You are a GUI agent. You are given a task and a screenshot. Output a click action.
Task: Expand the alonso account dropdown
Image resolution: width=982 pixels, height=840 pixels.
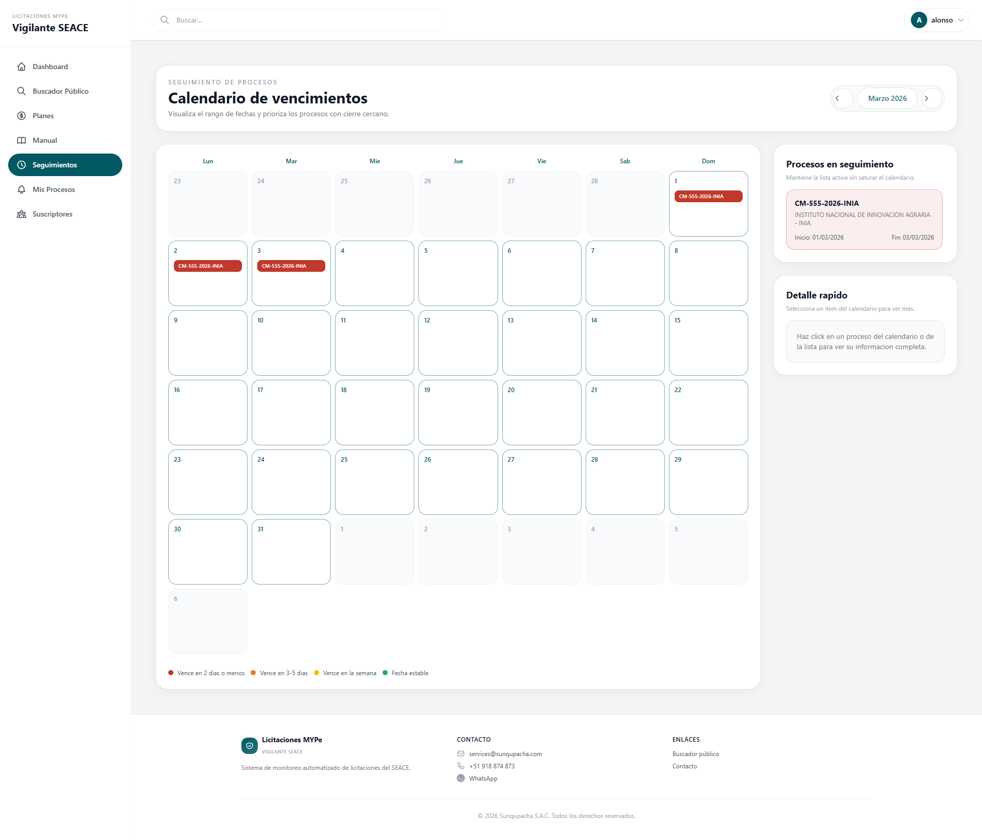[x=936, y=20]
